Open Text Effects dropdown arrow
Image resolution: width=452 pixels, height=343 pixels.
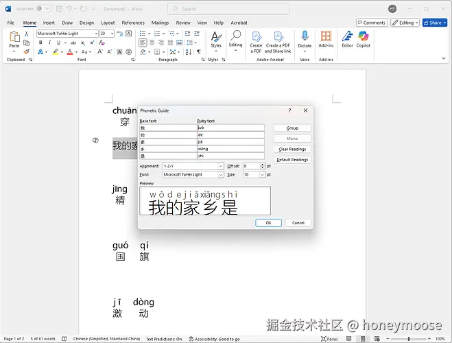click(47, 52)
